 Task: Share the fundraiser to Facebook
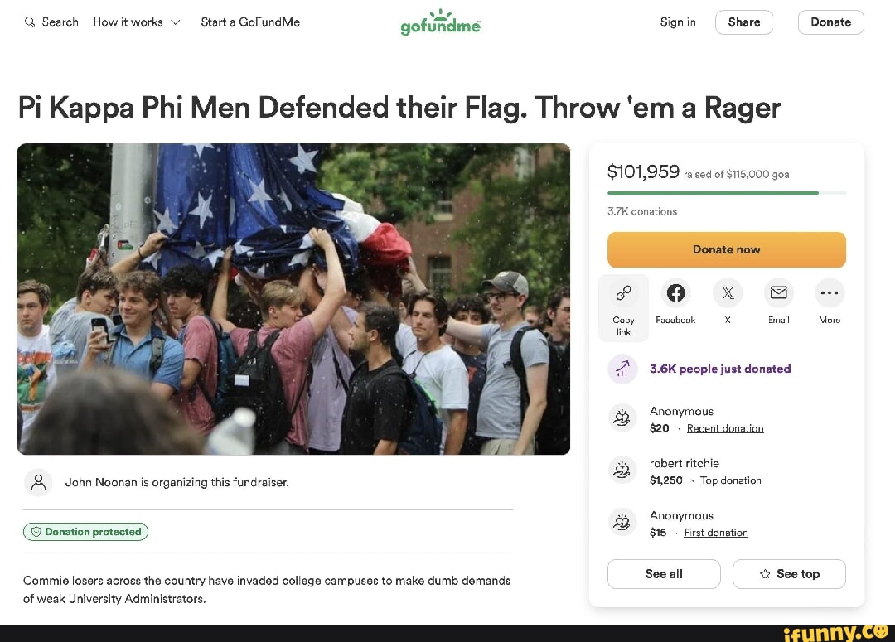point(675,293)
